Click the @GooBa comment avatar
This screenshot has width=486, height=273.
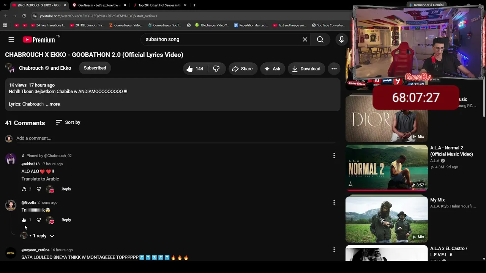11,206
